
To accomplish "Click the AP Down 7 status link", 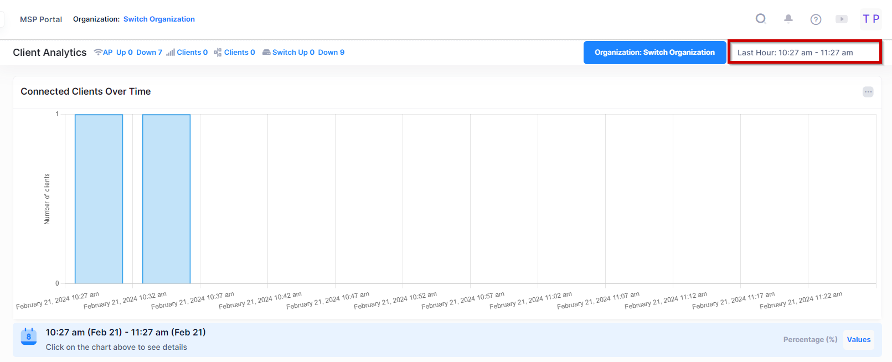I will click(x=149, y=53).
